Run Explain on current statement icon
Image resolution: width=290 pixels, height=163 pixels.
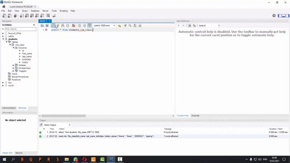point(63,25)
